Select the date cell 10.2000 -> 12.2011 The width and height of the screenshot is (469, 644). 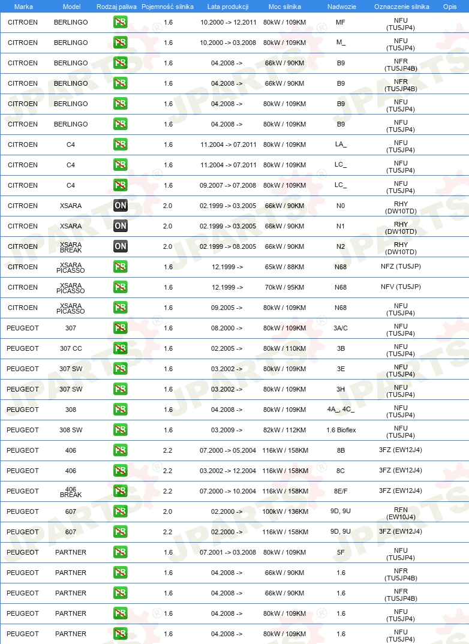click(x=228, y=22)
